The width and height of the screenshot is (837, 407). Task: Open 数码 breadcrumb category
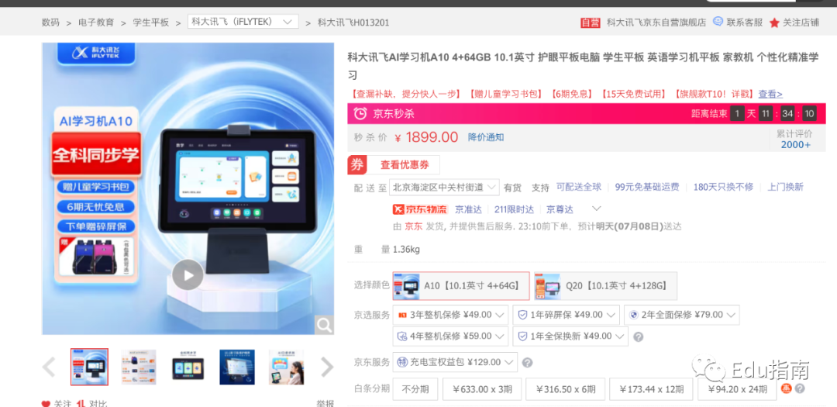tap(50, 22)
